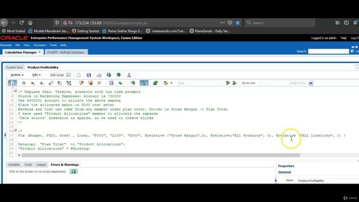359x202 pixels.
Task: Select the Calculation Manager tab
Action: (21, 52)
